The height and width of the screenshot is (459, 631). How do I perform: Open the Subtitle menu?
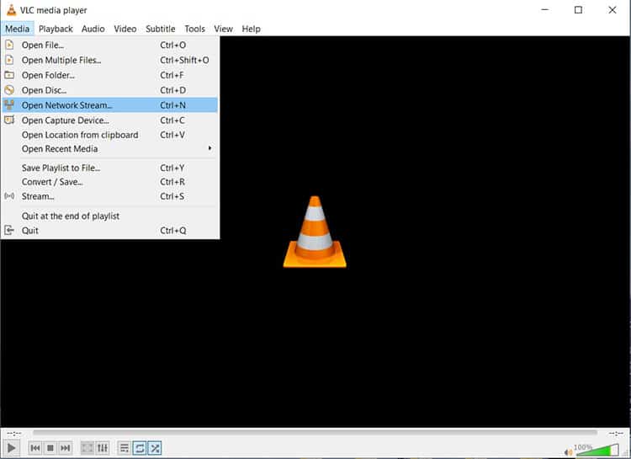(x=160, y=29)
